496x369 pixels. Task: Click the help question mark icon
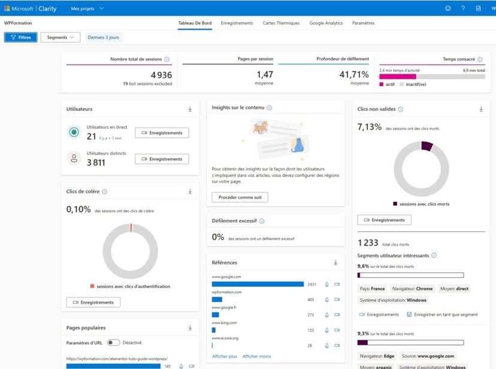[464, 8]
